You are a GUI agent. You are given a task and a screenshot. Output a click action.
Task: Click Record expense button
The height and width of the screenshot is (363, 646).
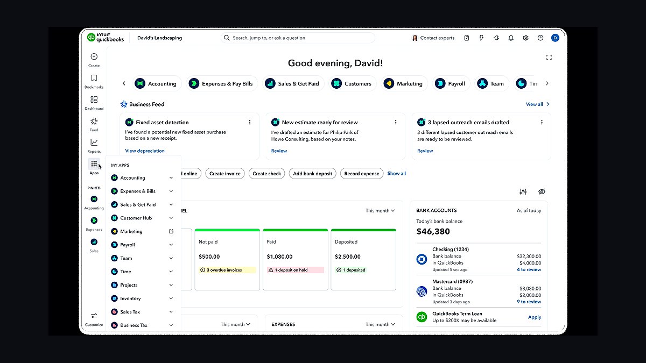click(362, 174)
